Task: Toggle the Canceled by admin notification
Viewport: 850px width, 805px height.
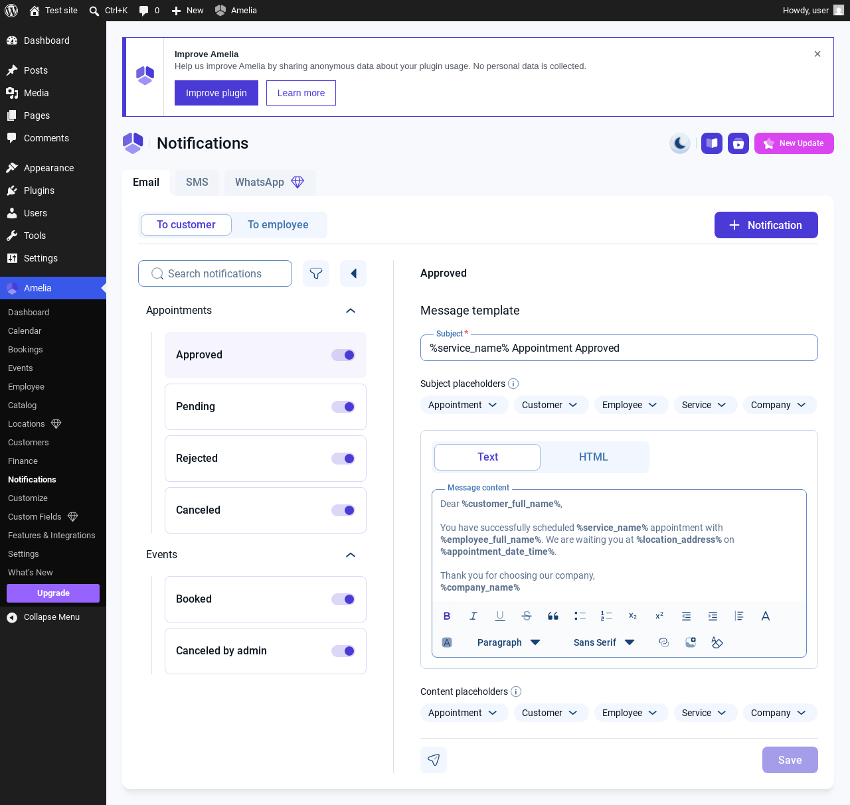Action: coord(343,651)
